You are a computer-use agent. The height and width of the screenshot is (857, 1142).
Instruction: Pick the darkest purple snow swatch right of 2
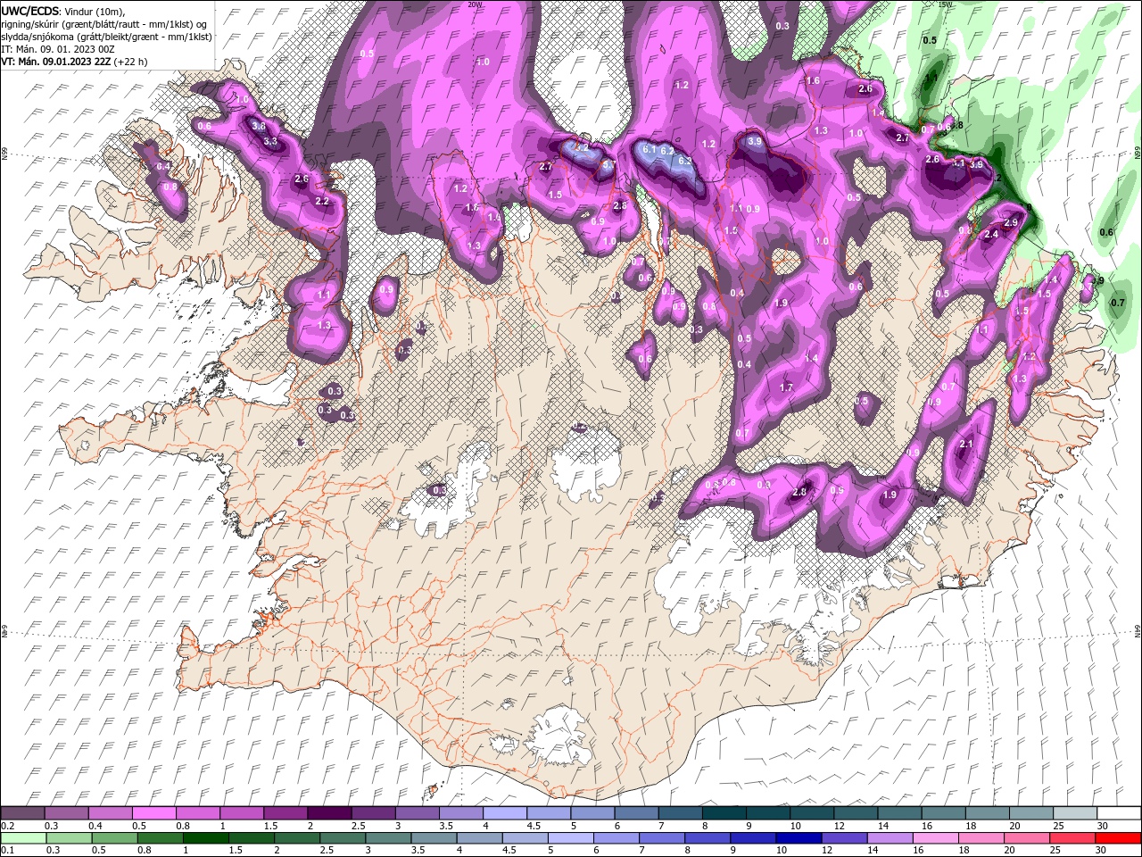pyautogui.click(x=328, y=813)
